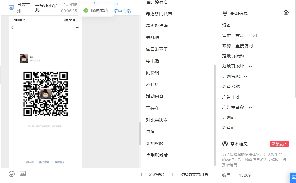Click the 来源信息 section heading
Screen dimensions: 296x183
(x=239, y=13)
